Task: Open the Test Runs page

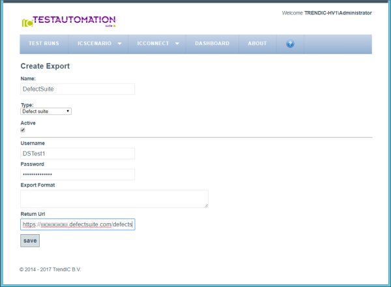Action: point(44,44)
